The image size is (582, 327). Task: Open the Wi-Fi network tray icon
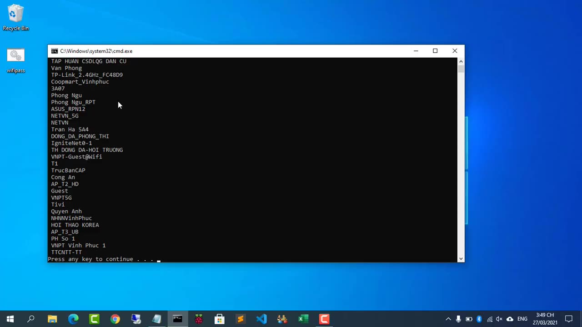(490, 319)
